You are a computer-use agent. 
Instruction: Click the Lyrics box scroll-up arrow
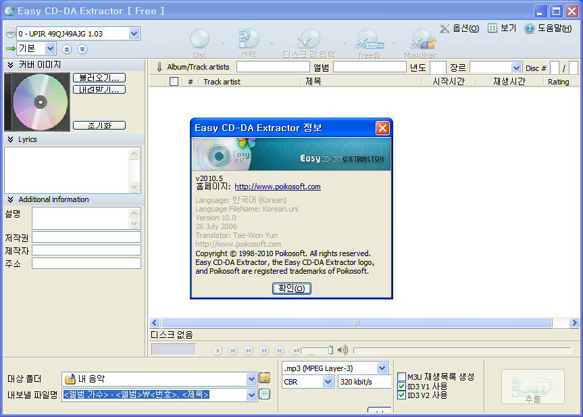coord(134,153)
